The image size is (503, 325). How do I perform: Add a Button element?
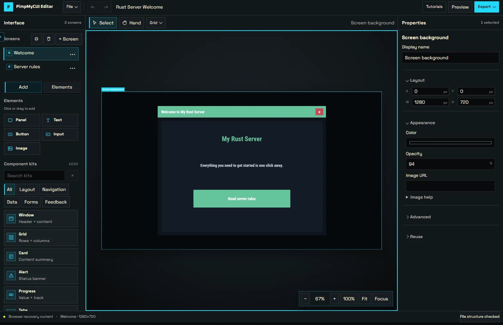pos(22,134)
